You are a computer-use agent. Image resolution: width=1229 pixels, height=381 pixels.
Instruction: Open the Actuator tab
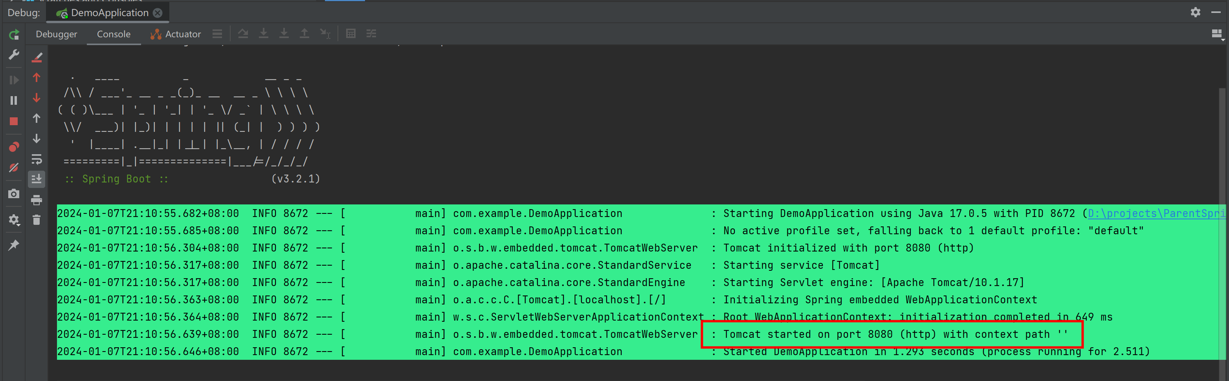click(x=176, y=34)
